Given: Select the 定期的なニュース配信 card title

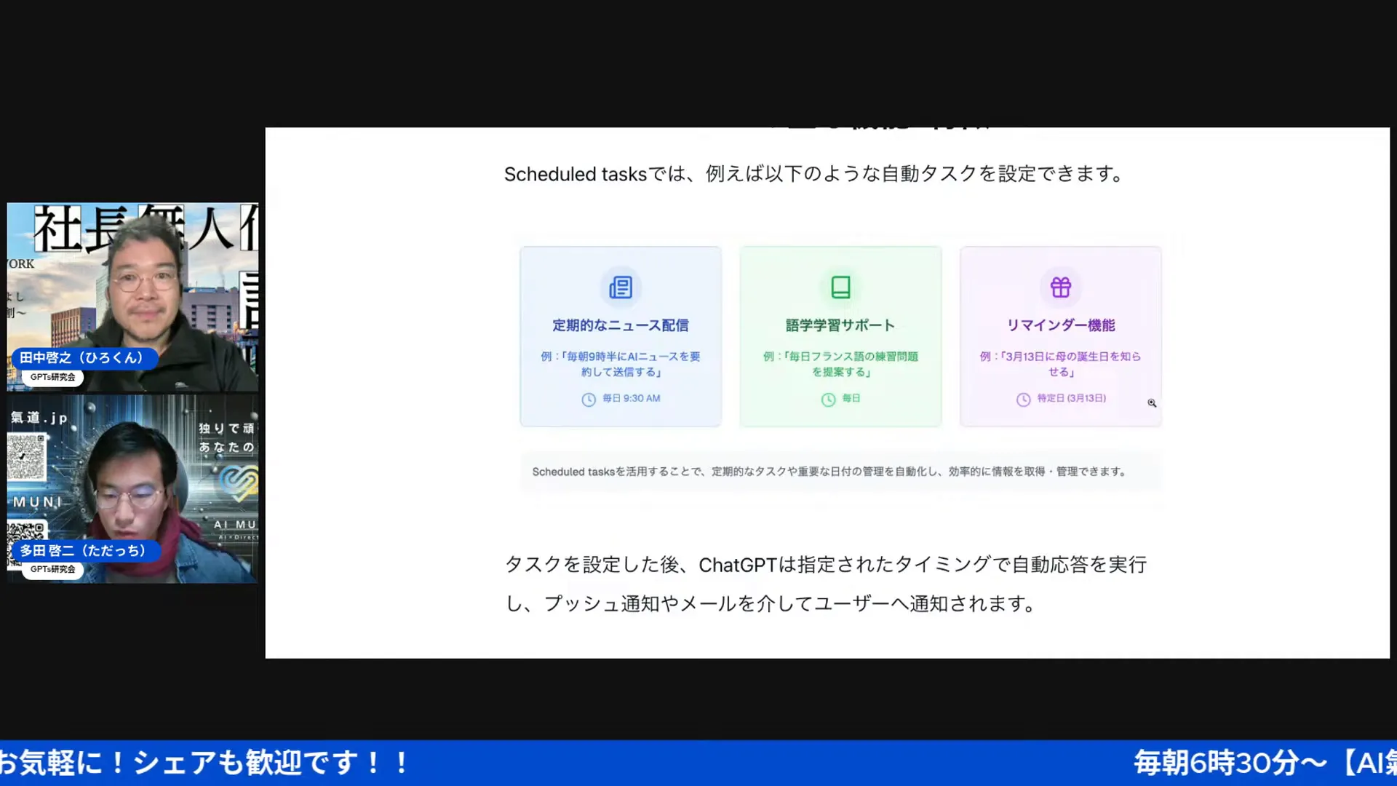Looking at the screenshot, I should (x=621, y=325).
